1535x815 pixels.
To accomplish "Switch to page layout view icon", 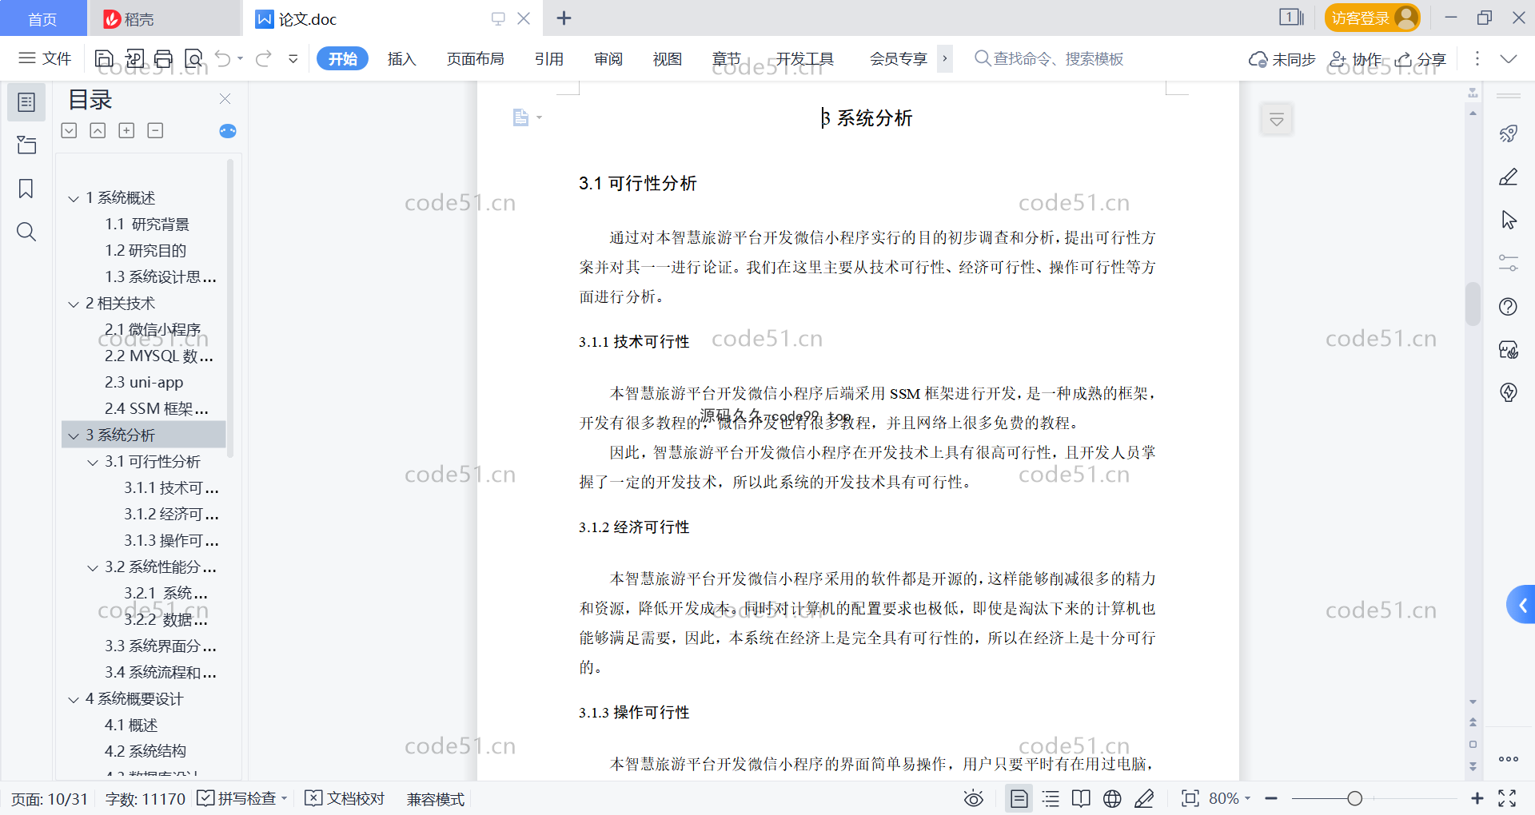I will point(1019,798).
